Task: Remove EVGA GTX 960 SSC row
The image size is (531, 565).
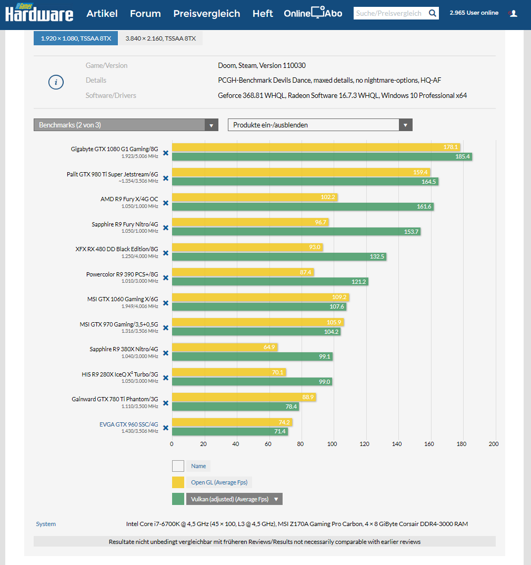Action: click(x=166, y=428)
